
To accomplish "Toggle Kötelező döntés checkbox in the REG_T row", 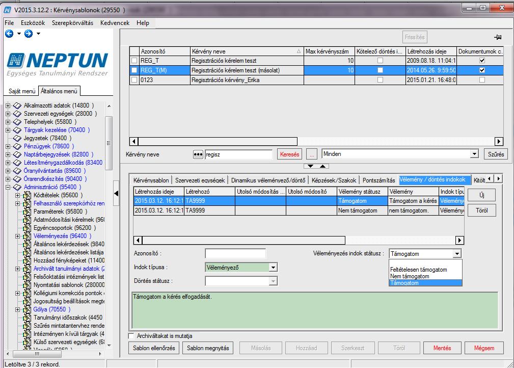I will pyautogui.click(x=380, y=61).
